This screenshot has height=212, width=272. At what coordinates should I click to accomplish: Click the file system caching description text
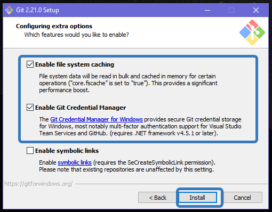[x=128, y=83]
